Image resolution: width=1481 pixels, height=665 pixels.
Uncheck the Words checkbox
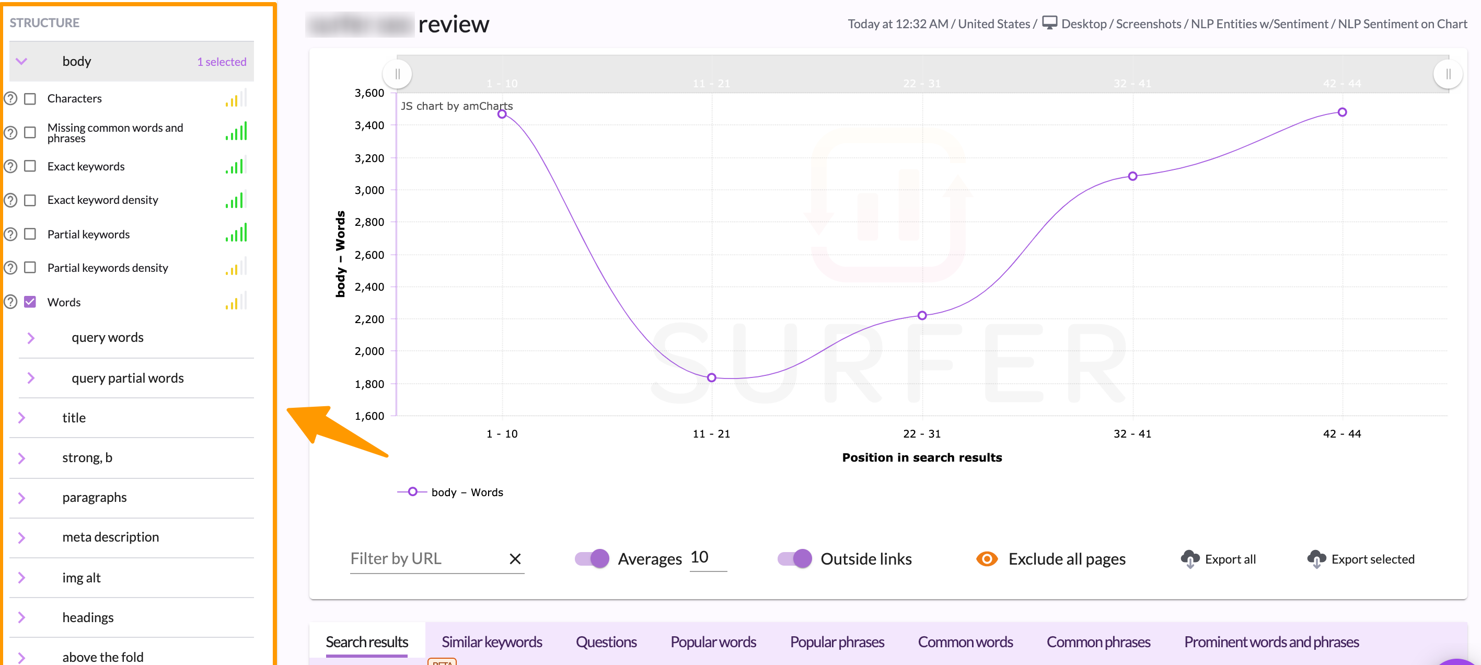[30, 302]
